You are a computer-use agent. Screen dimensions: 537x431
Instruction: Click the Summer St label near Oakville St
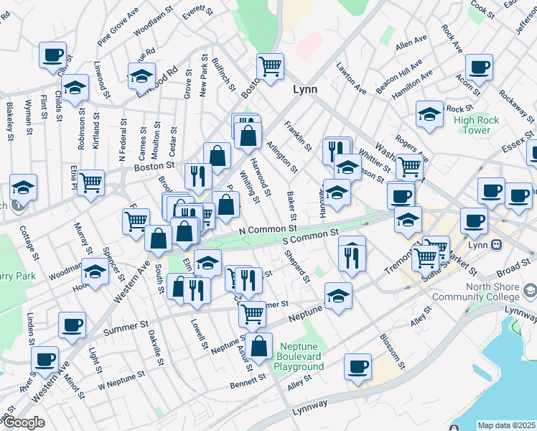(126, 328)
